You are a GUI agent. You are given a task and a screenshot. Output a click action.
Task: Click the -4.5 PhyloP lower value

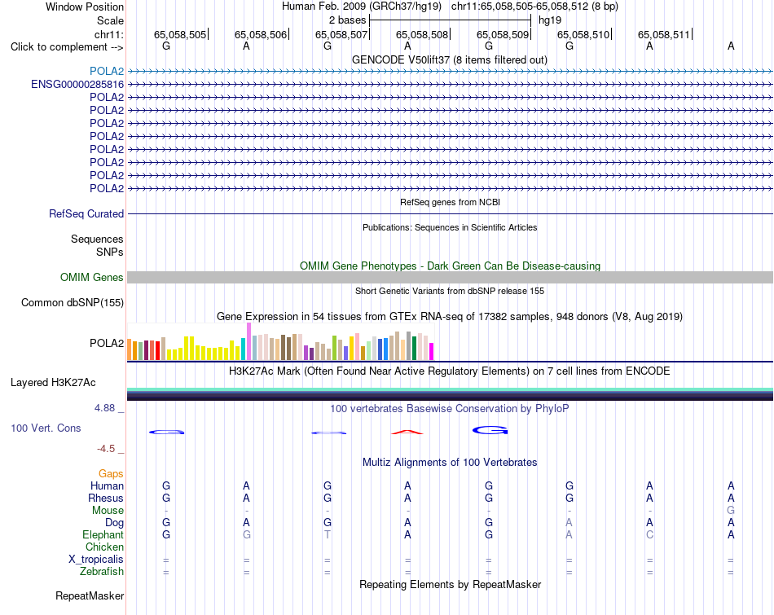pos(106,449)
